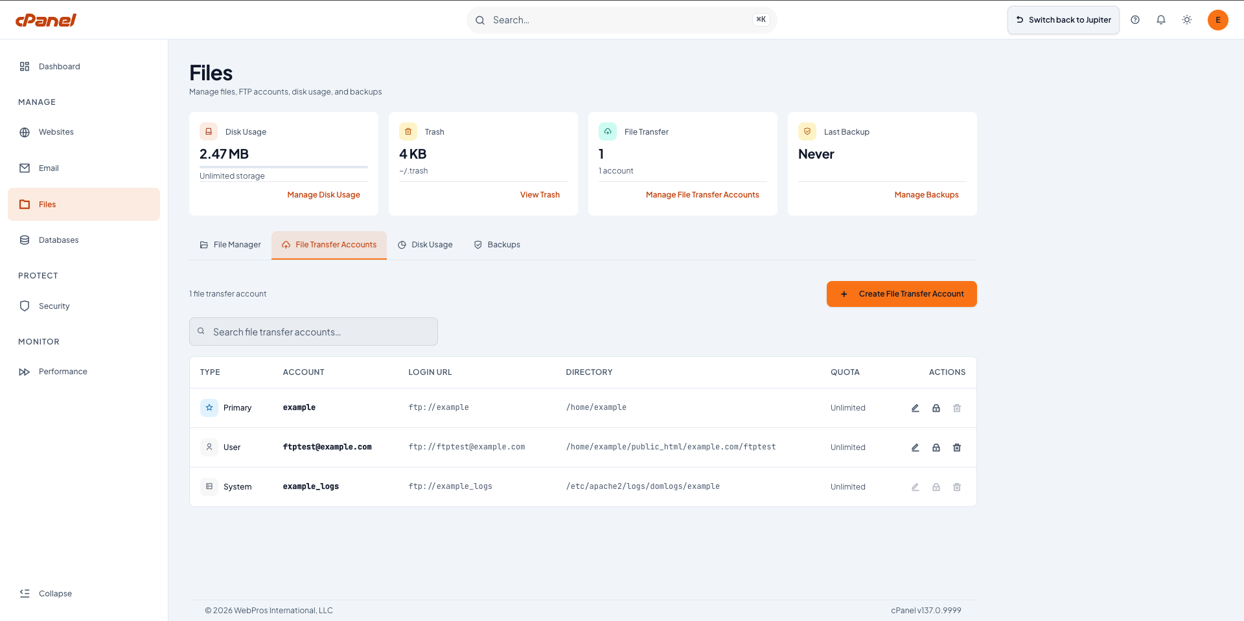The image size is (1244, 621).
Task: Click '1 file transfer account' count text
Action: click(228, 294)
